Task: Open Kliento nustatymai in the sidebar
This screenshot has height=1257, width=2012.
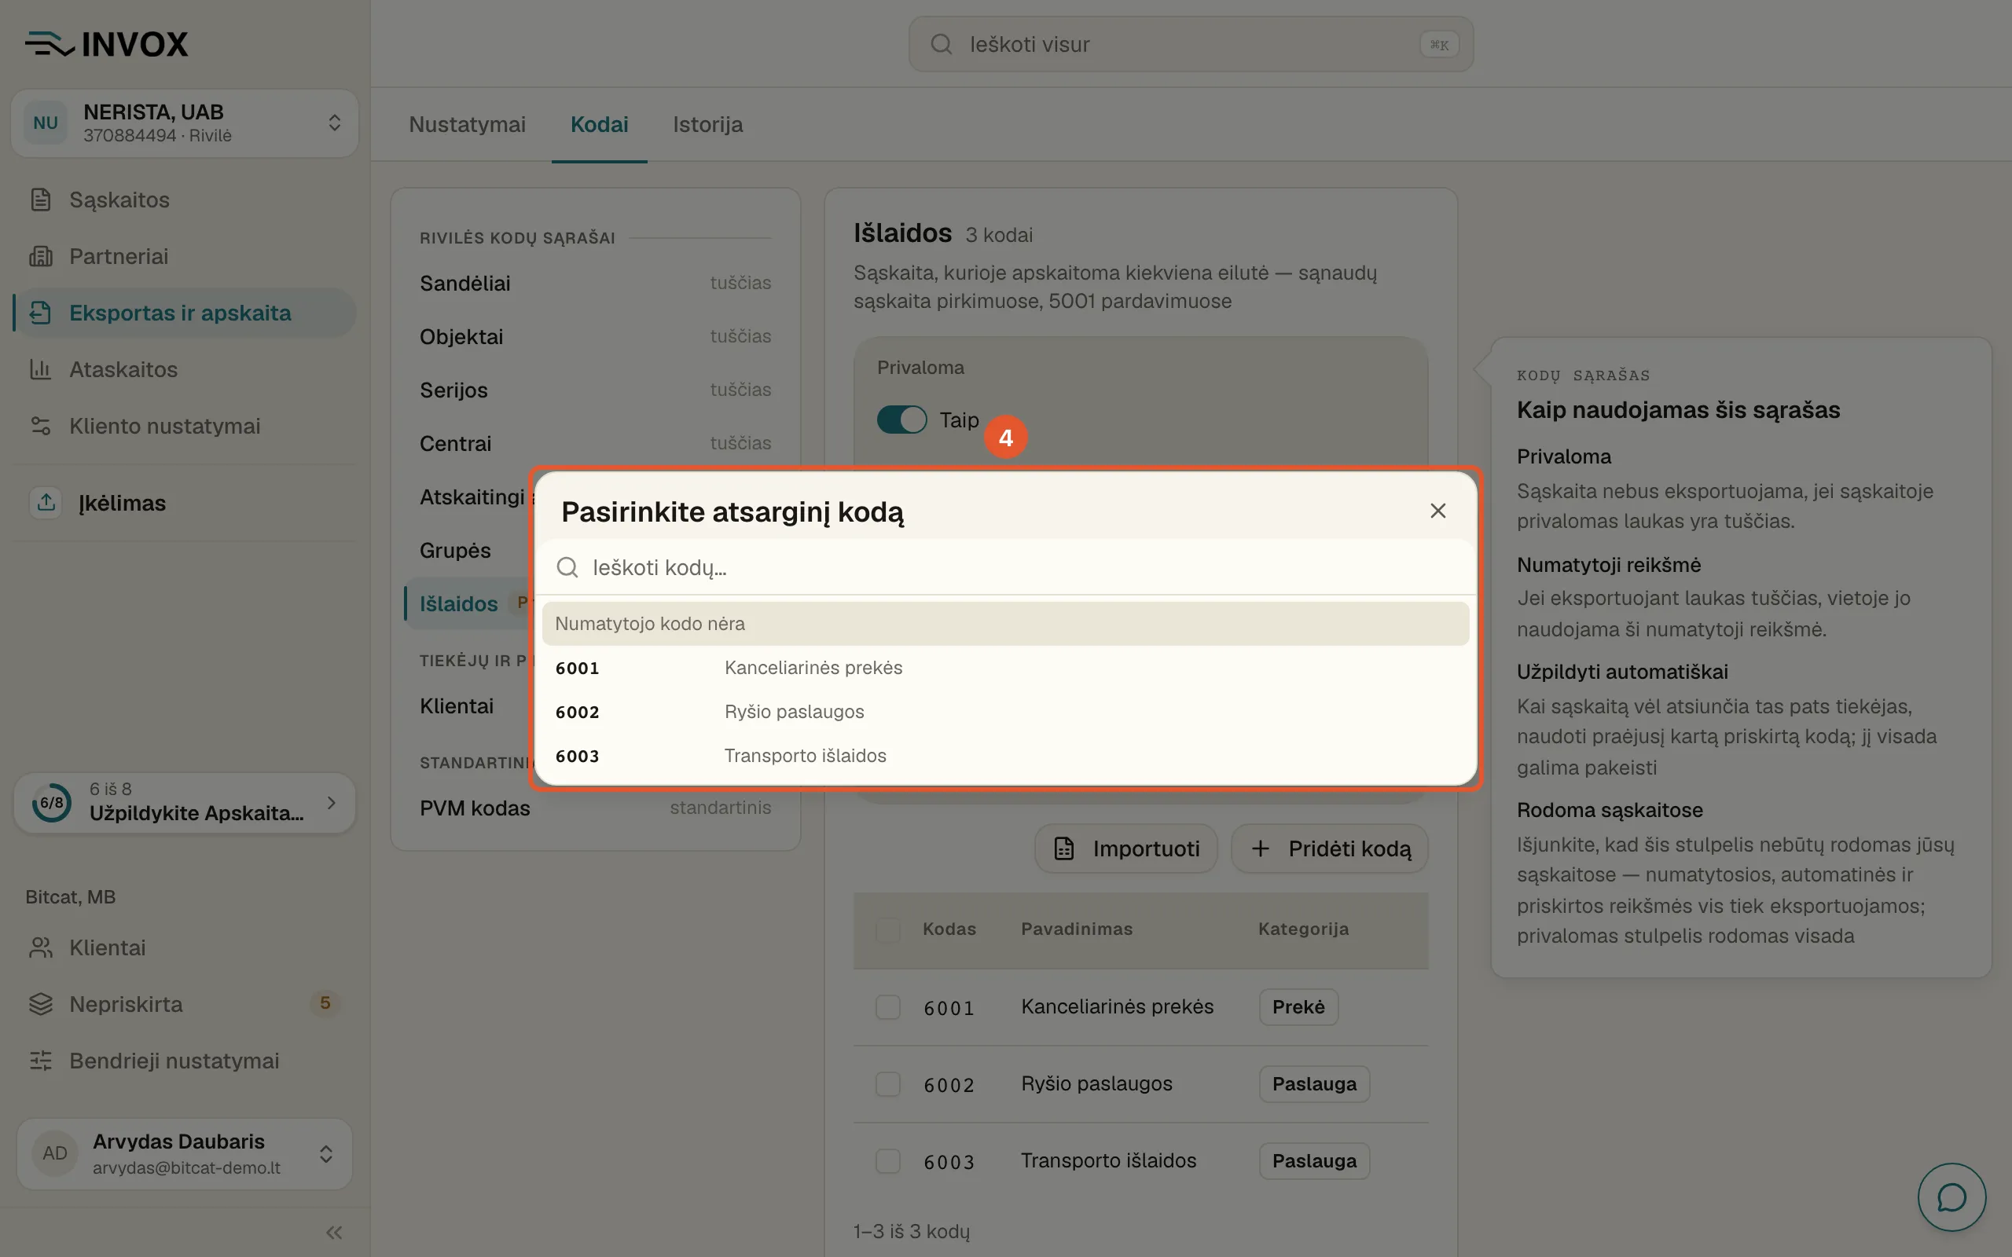Action: [x=184, y=426]
